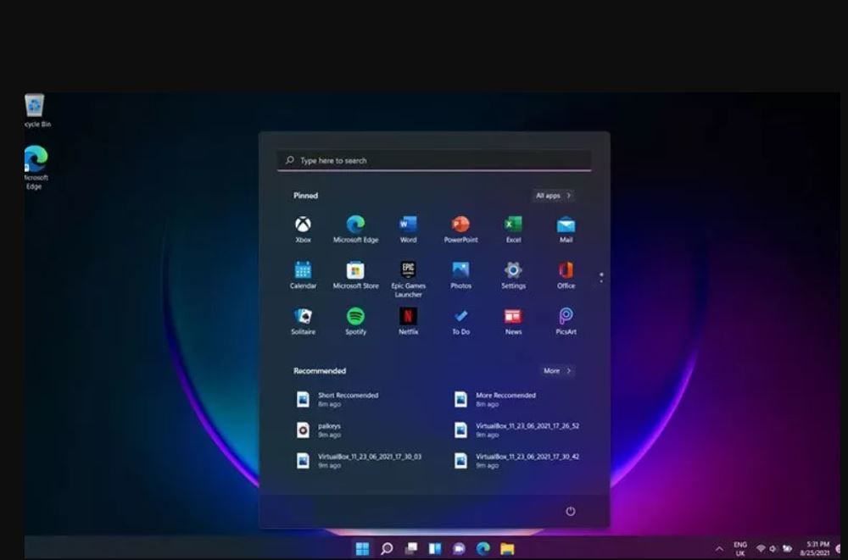Image resolution: width=848 pixels, height=560 pixels.
Task: Click the volume speaker tray icon
Action: coord(773,549)
